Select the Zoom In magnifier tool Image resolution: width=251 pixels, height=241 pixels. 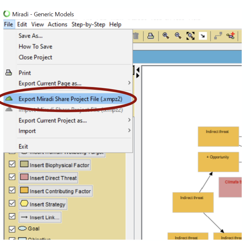(x=166, y=36)
